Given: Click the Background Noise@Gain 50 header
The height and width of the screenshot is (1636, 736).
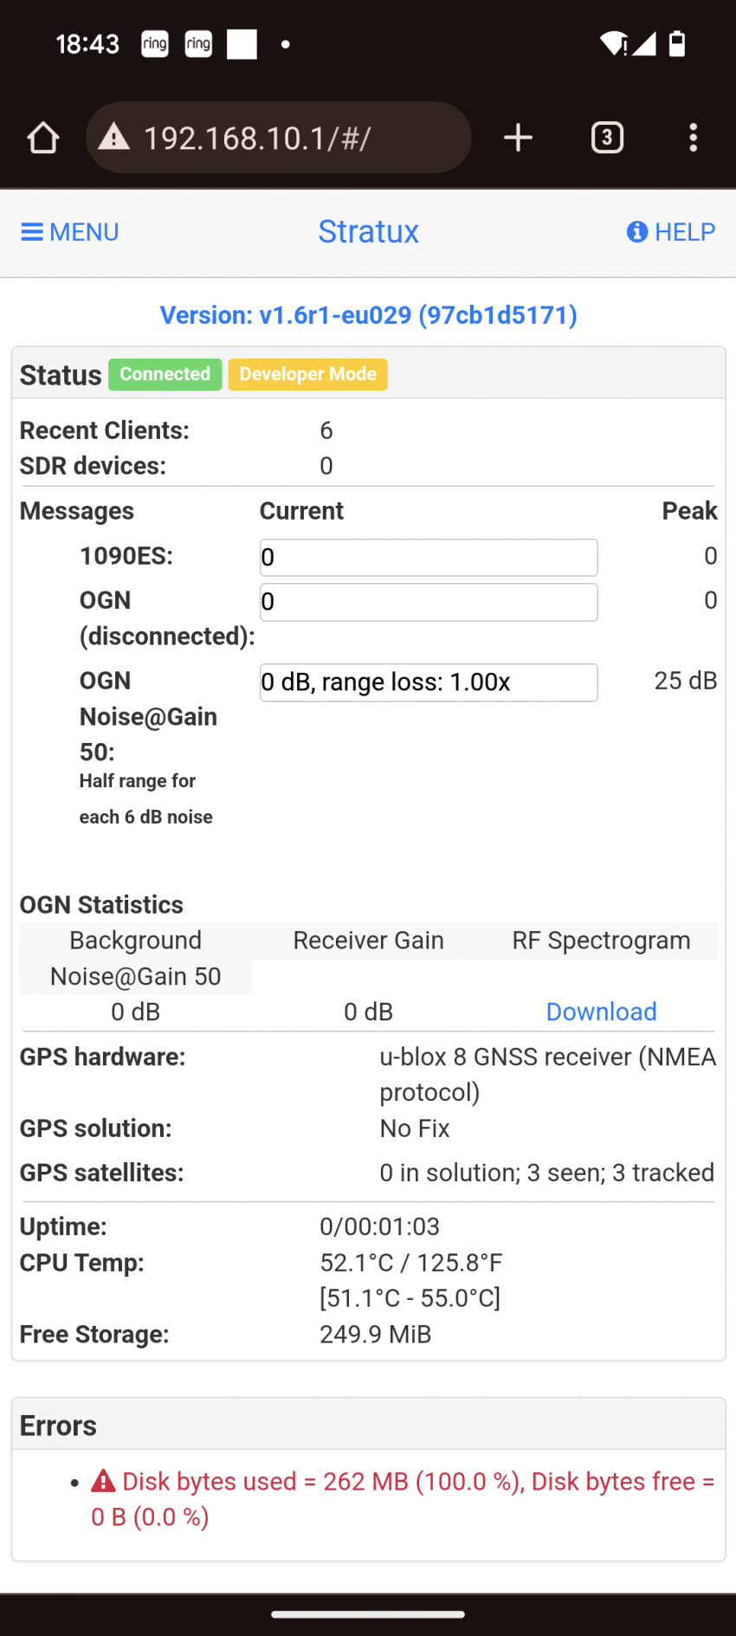Looking at the screenshot, I should coord(136,959).
